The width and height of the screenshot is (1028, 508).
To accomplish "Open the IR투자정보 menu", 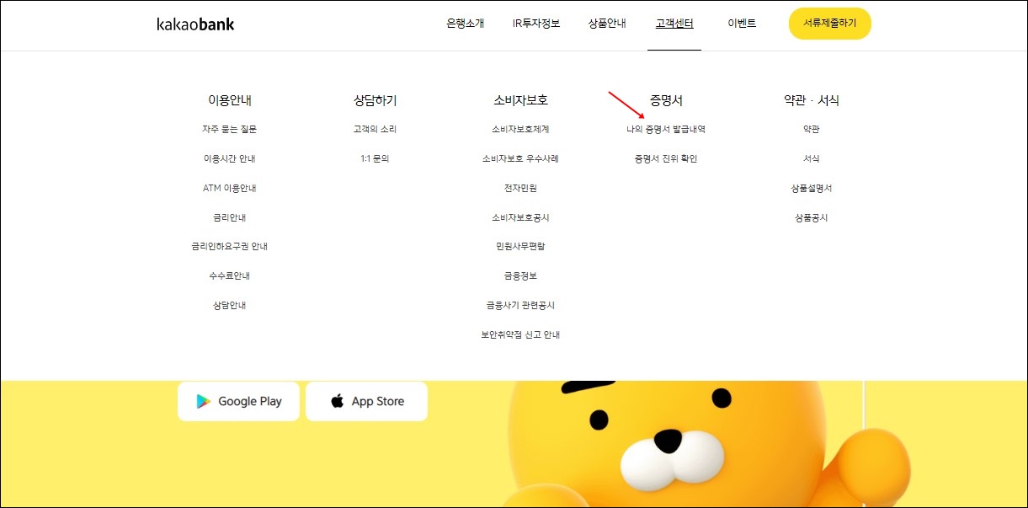I will pos(536,24).
